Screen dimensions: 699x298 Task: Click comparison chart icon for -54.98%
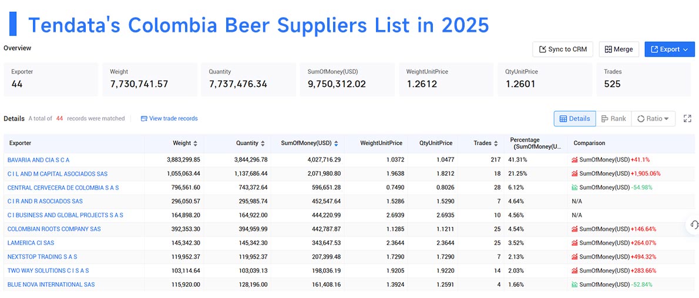tap(574, 187)
